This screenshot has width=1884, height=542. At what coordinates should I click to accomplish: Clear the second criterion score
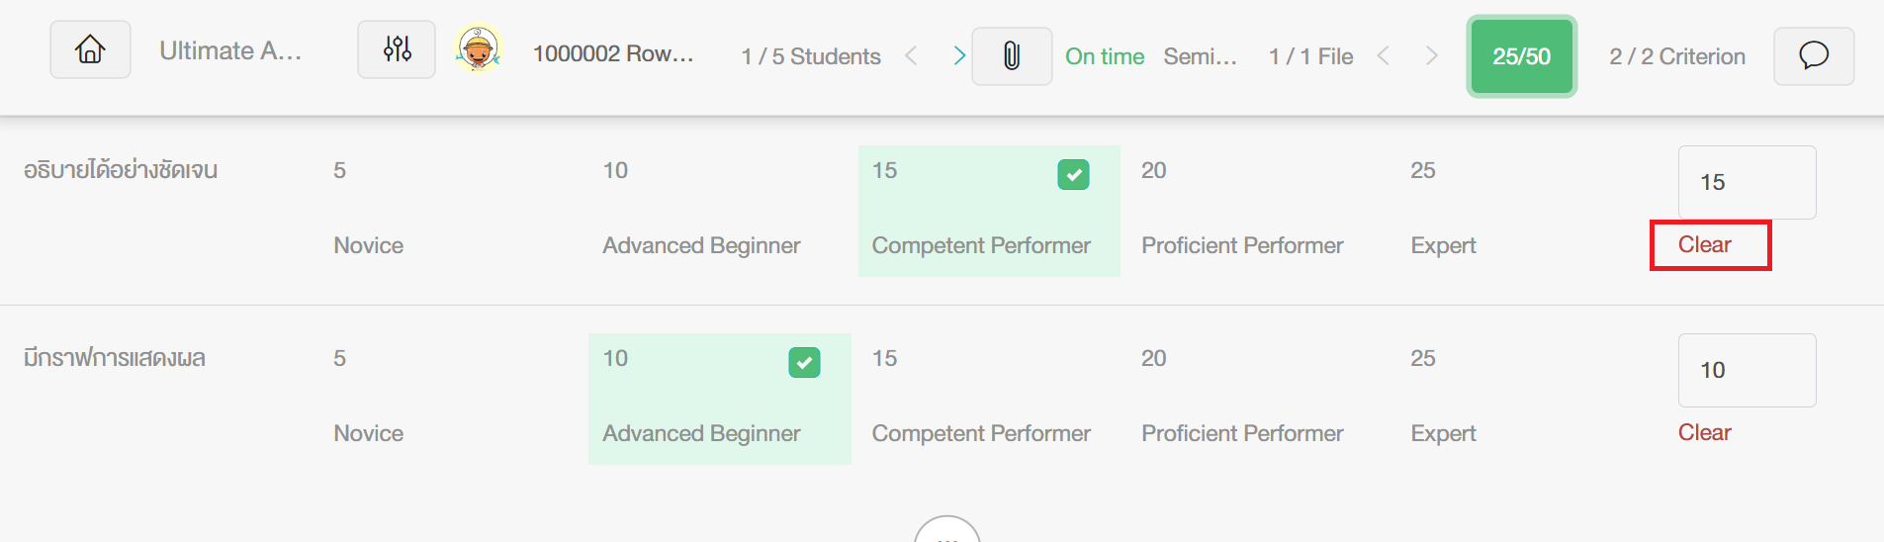click(1704, 433)
